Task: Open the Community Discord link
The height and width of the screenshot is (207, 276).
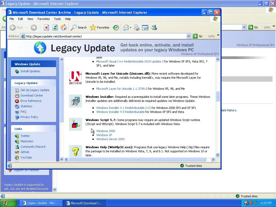Action: coord(33,147)
